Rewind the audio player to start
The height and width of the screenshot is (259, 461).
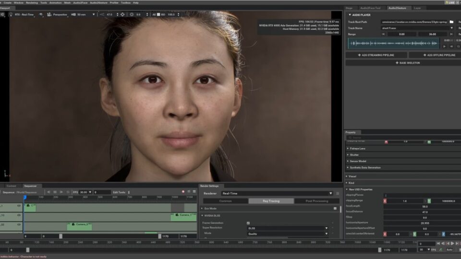click(451, 47)
